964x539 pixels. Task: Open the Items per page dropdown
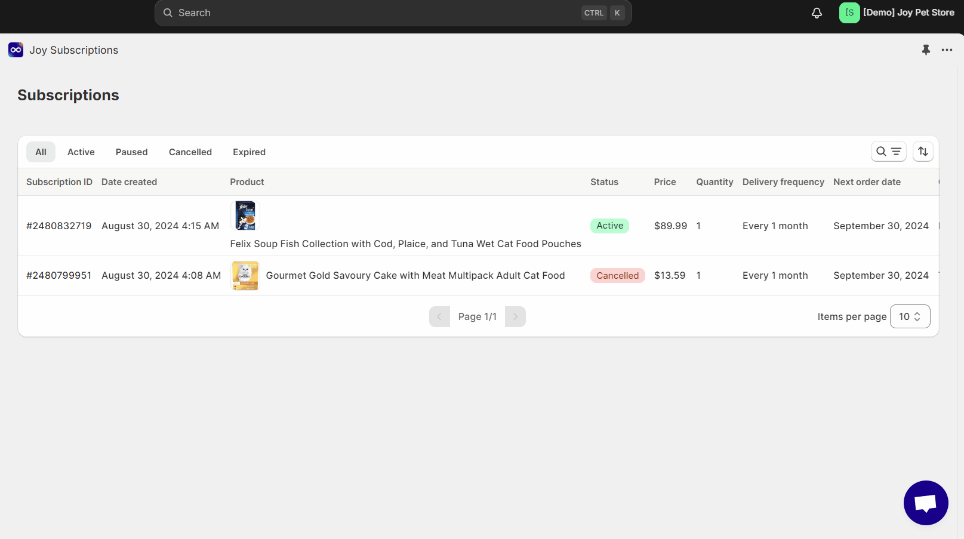[910, 316]
